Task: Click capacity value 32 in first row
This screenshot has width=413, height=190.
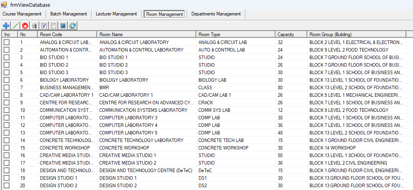Action: click(x=281, y=42)
